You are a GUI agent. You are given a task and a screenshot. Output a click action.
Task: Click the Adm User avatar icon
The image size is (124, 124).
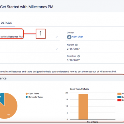(69, 37)
